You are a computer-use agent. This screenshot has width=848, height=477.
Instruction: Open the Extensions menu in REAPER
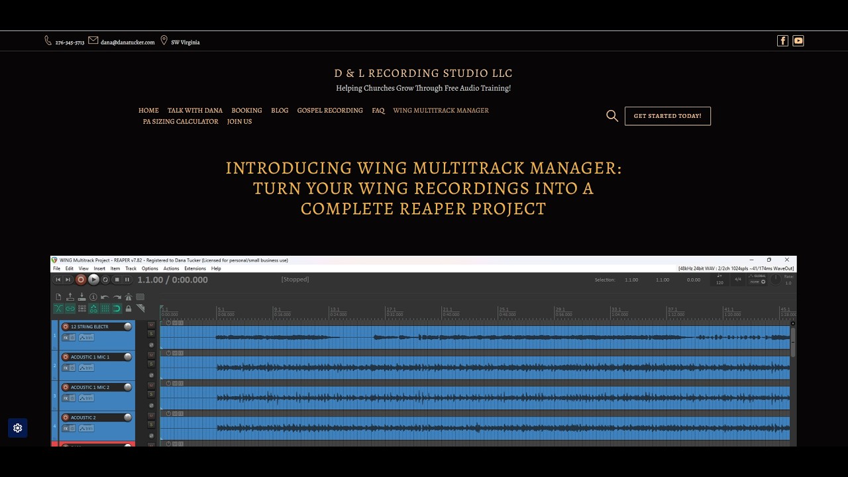pos(195,268)
